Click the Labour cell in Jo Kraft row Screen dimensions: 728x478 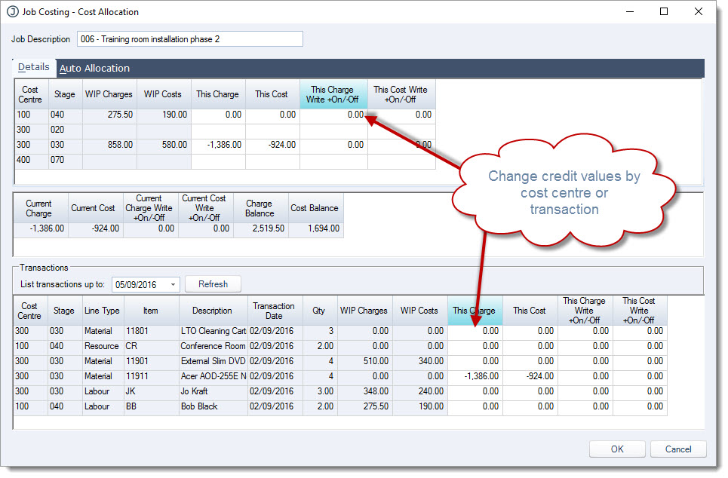pos(103,392)
